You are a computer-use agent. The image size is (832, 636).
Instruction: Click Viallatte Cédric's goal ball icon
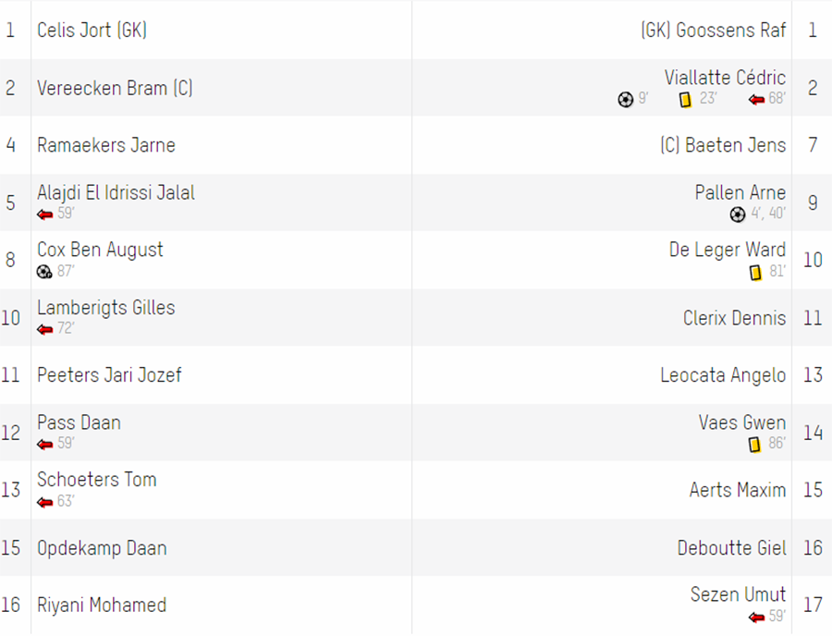(x=626, y=99)
